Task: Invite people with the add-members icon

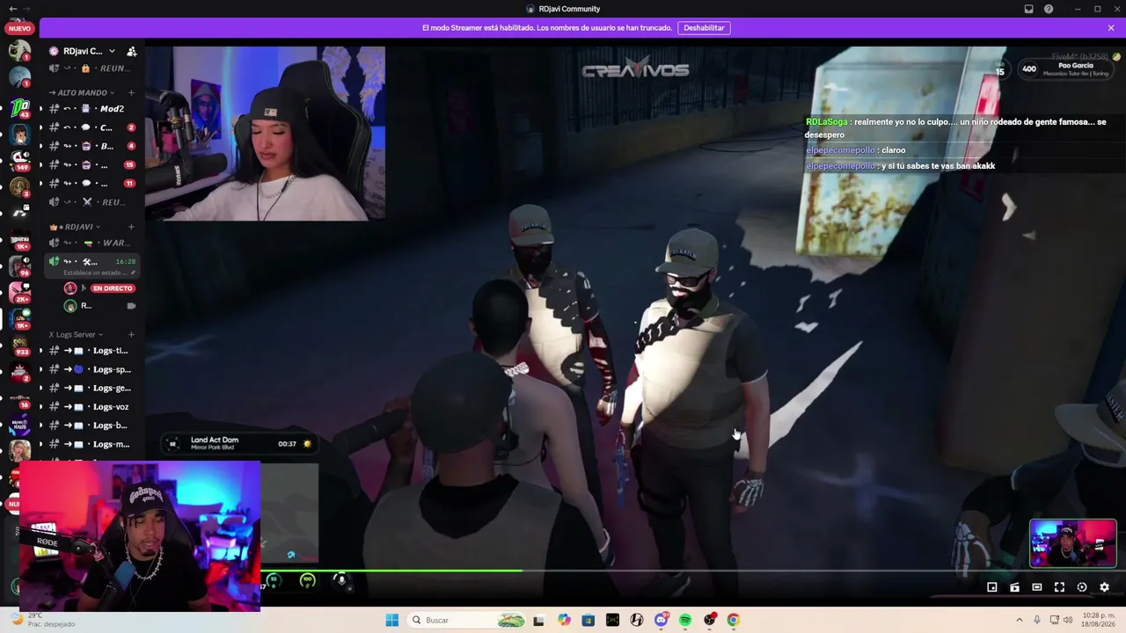Action: tap(131, 51)
